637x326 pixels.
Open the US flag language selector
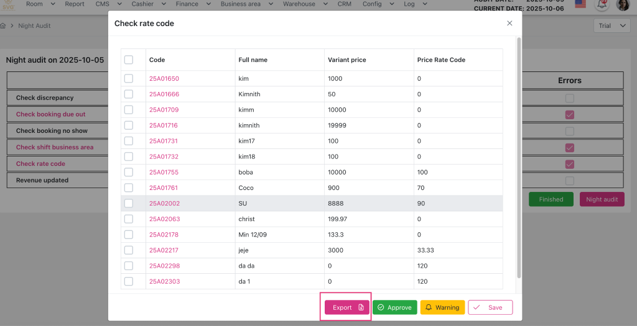[580, 4]
